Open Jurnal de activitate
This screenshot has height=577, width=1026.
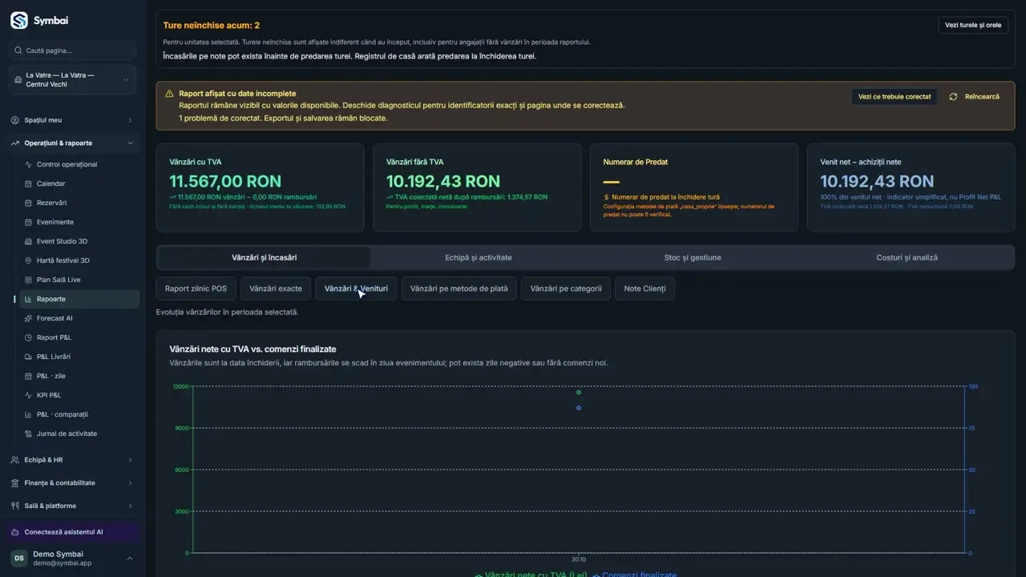(x=79, y=434)
